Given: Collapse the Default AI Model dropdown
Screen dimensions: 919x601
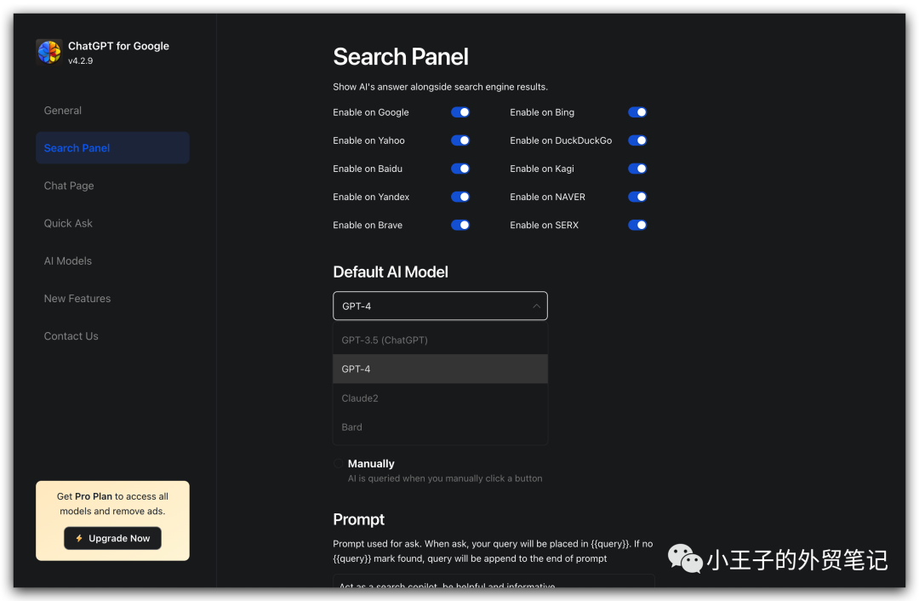Looking at the screenshot, I should (440, 306).
